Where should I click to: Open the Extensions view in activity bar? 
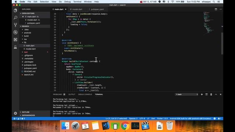tap(15, 40)
